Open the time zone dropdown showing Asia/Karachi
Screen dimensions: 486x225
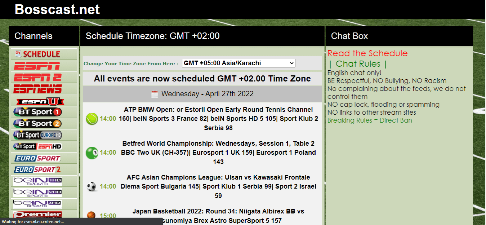tap(238, 63)
